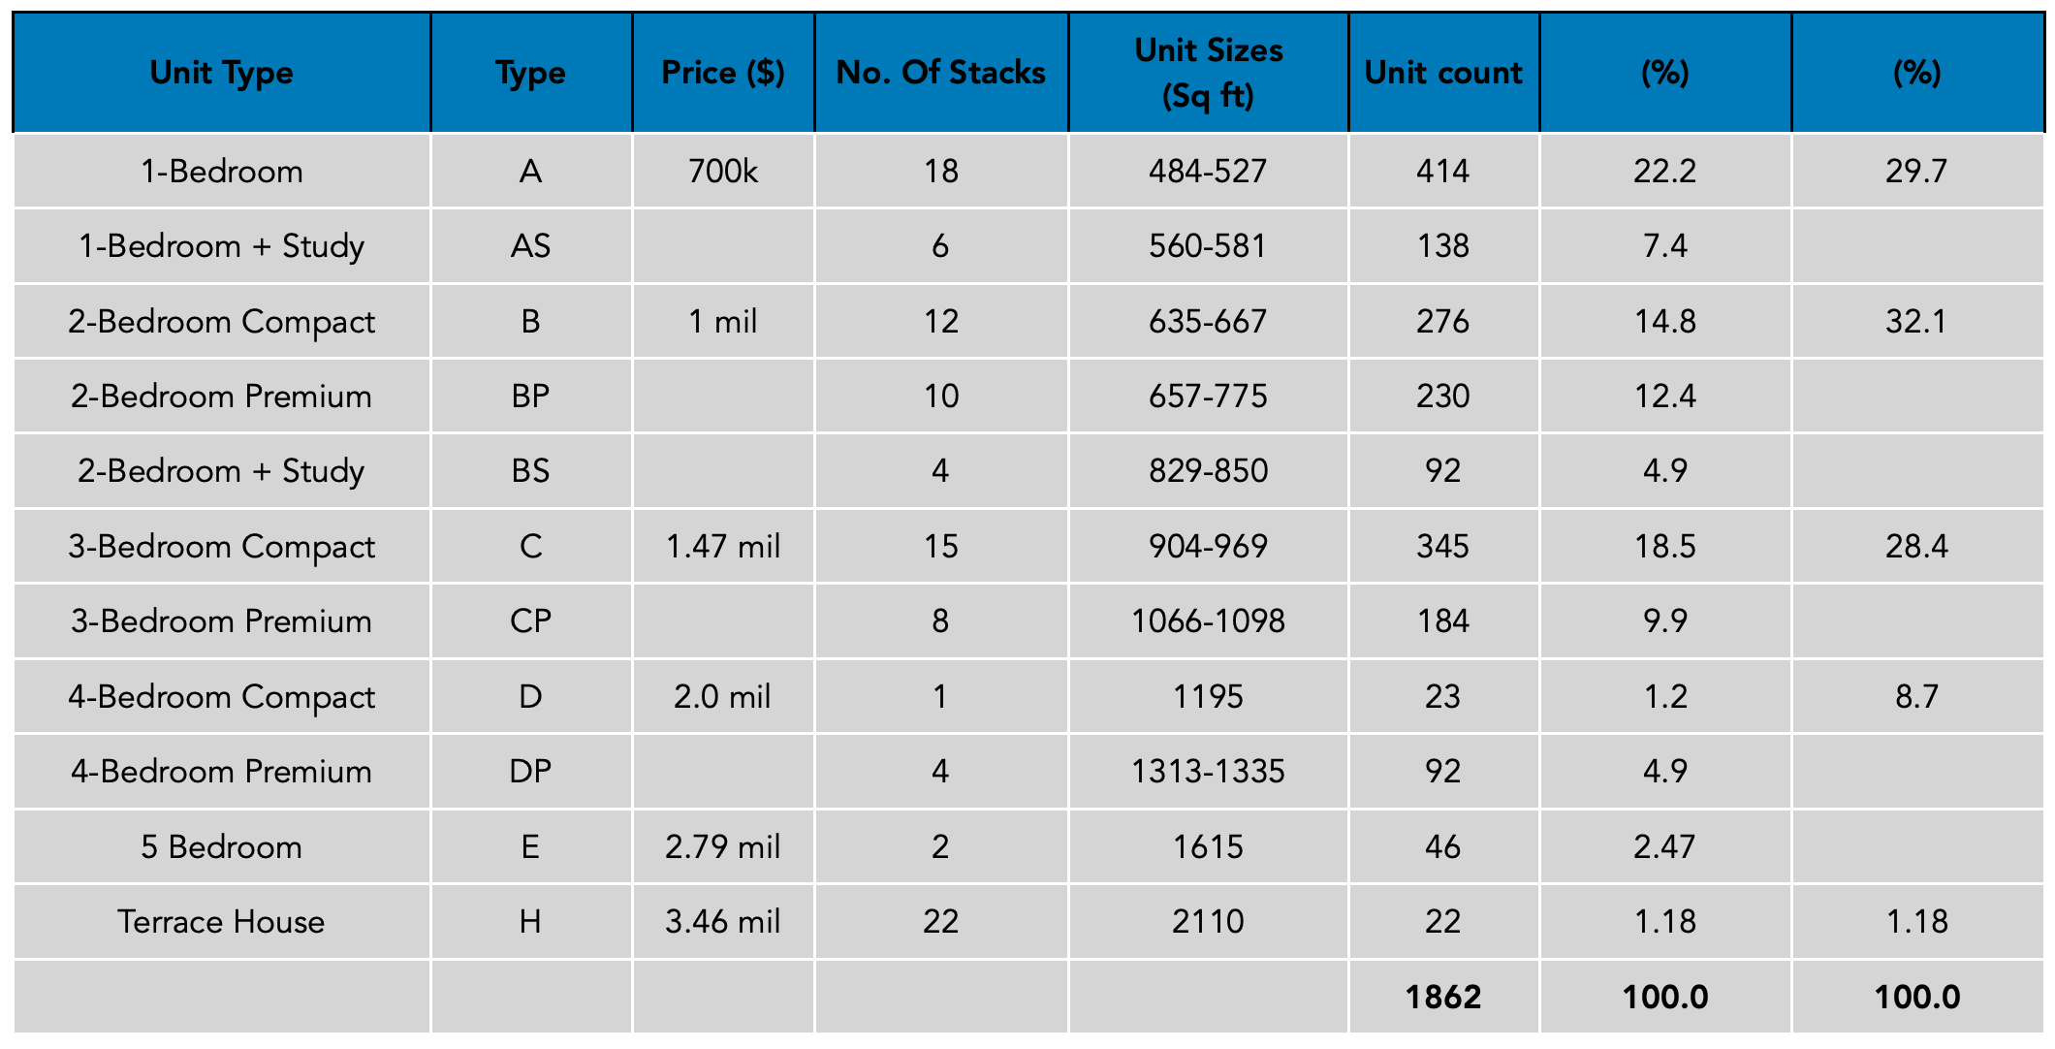
Task: Select the total unit count 1862
Action: pos(1443,997)
